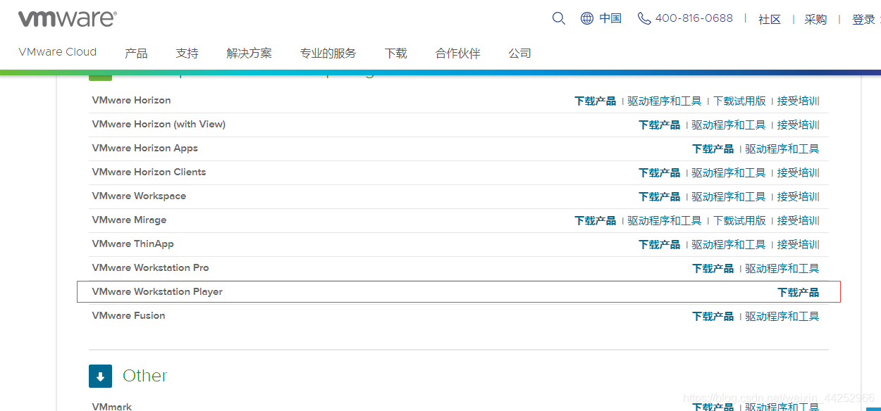Viewport: 881px width, 411px height.
Task: Click 下载产品 for VMware ThinApp
Action: pyautogui.click(x=659, y=244)
